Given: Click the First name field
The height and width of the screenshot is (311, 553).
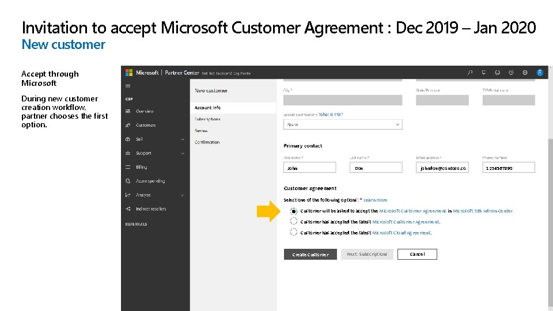Looking at the screenshot, I should point(310,168).
